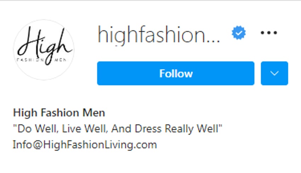Click the High Fashion Men profile picture
Screen dimensions: 301x173
[x=44, y=50]
